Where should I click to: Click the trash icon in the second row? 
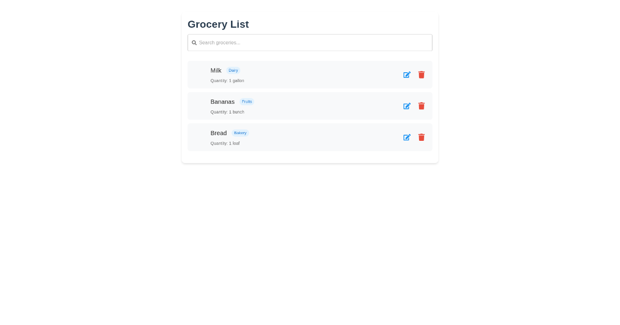tap(421, 106)
